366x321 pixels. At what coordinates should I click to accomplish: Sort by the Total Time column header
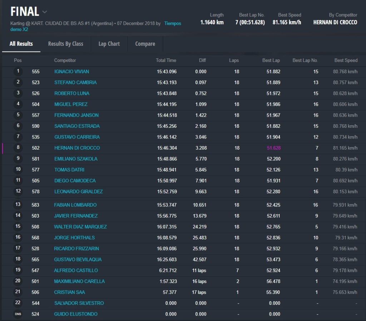(166, 60)
